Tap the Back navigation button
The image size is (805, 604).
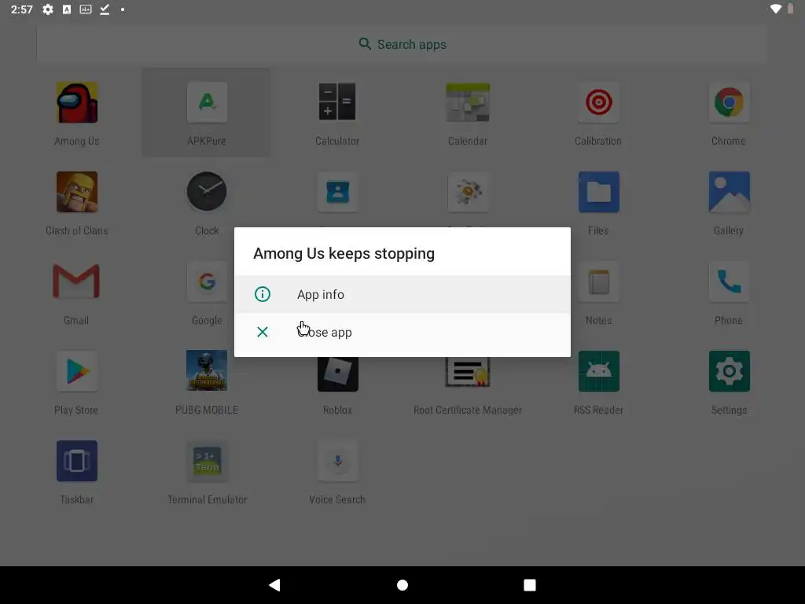274,585
